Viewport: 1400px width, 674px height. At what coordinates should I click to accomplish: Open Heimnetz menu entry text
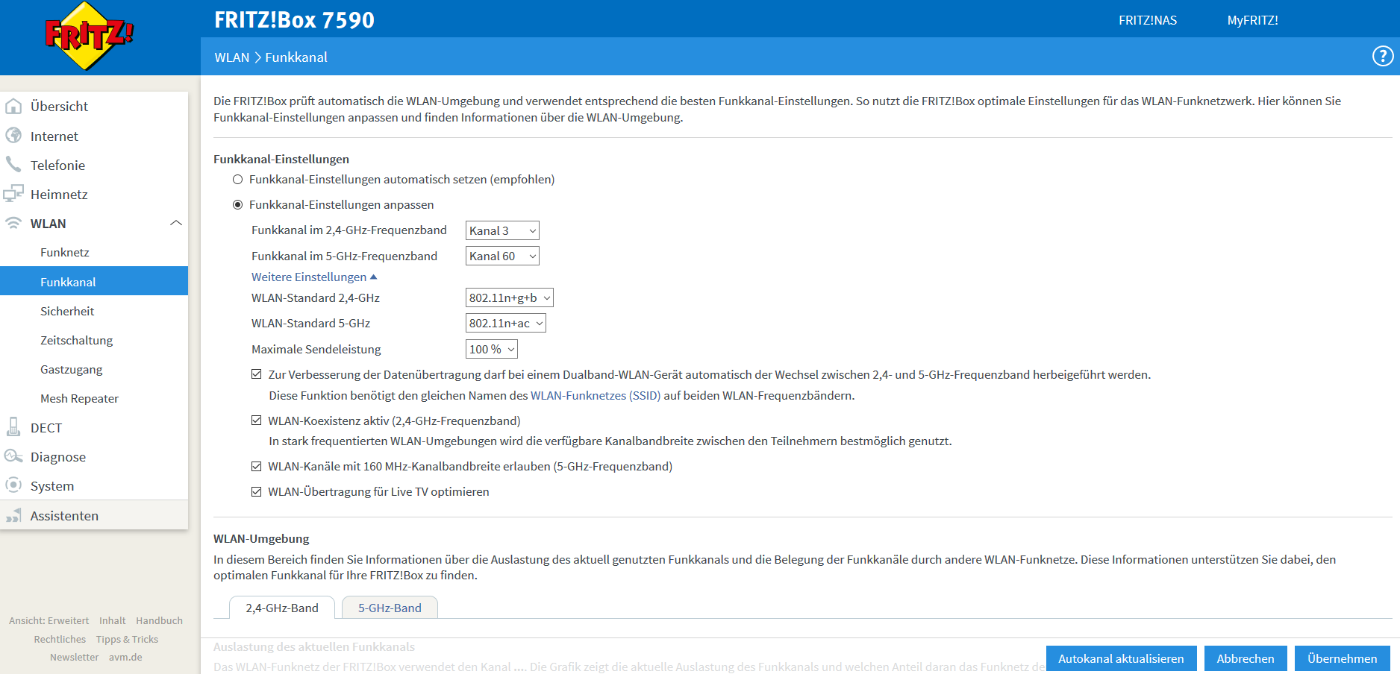click(x=59, y=194)
